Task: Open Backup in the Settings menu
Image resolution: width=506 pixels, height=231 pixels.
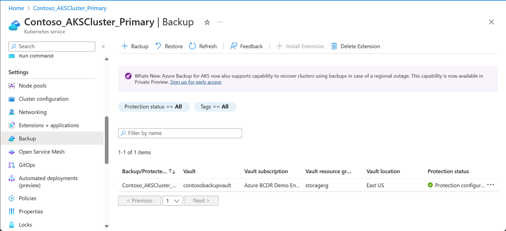Action: tap(52, 139)
